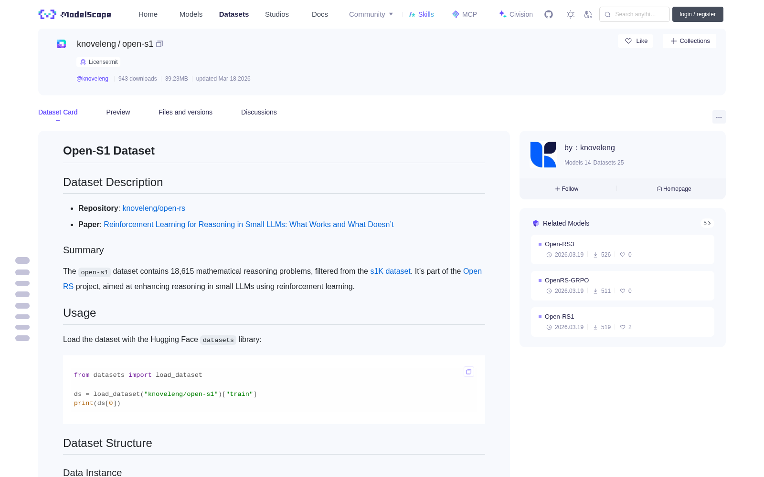Image resolution: width=764 pixels, height=477 pixels.
Task: Focus the Search anything input
Action: click(x=635, y=14)
